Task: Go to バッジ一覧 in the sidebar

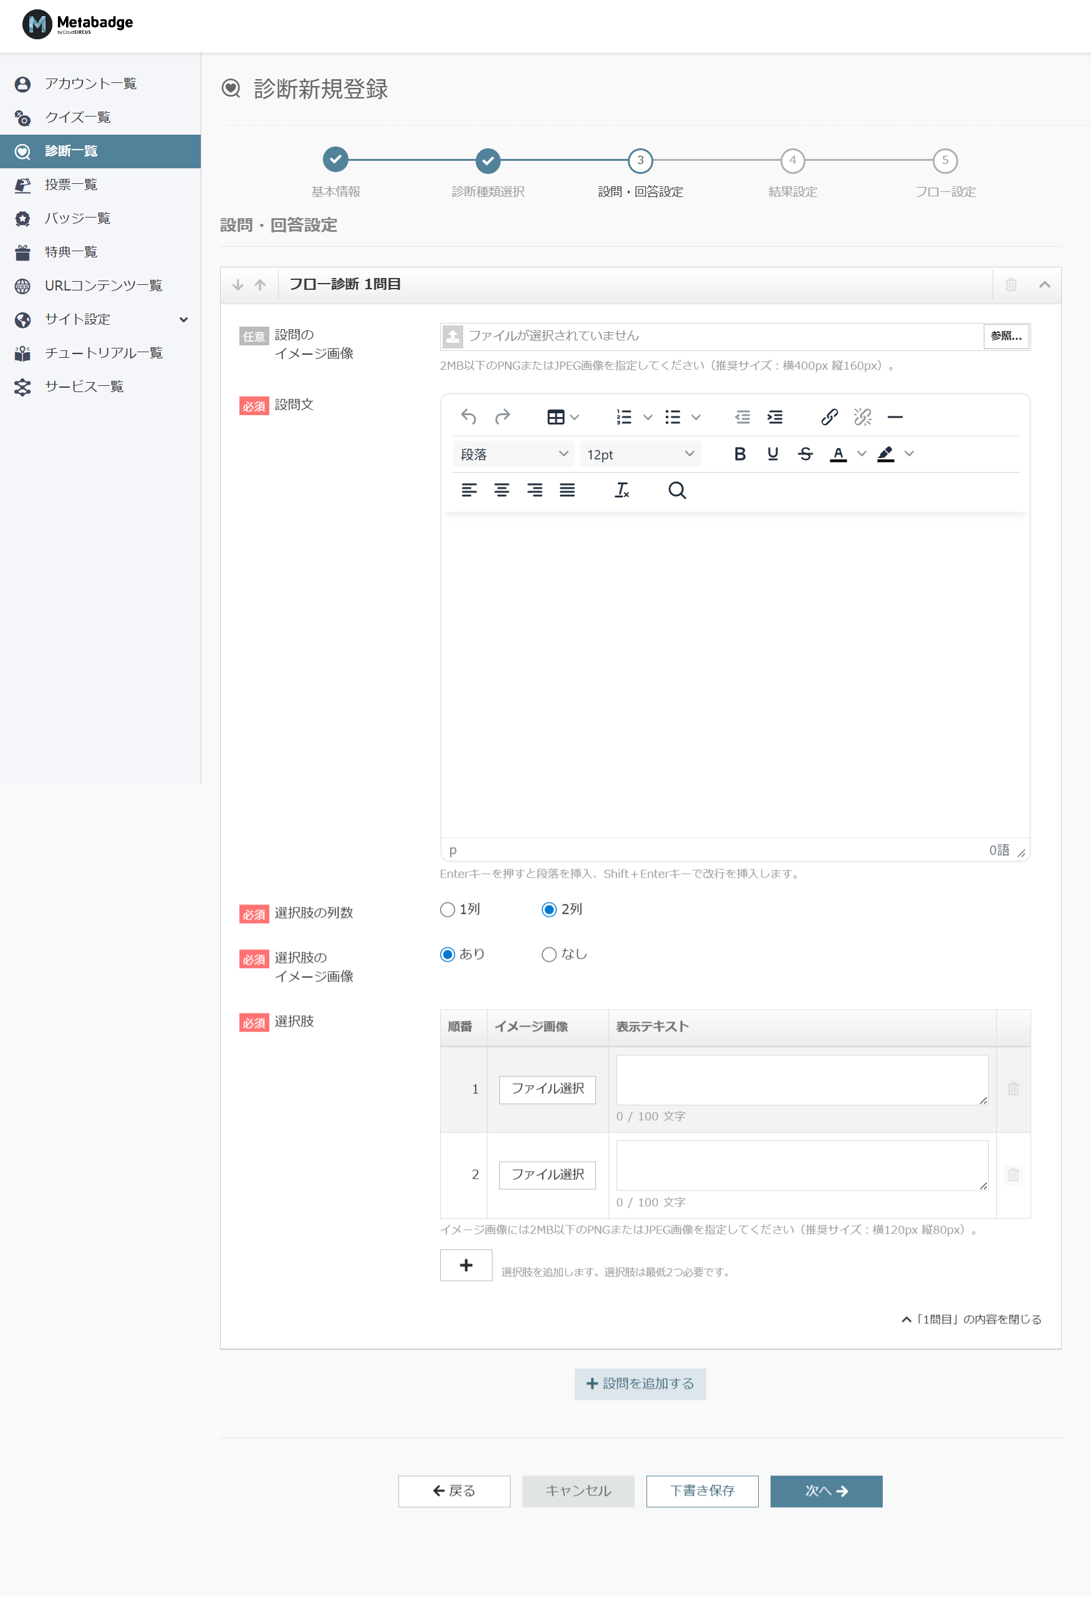Action: pos(78,219)
